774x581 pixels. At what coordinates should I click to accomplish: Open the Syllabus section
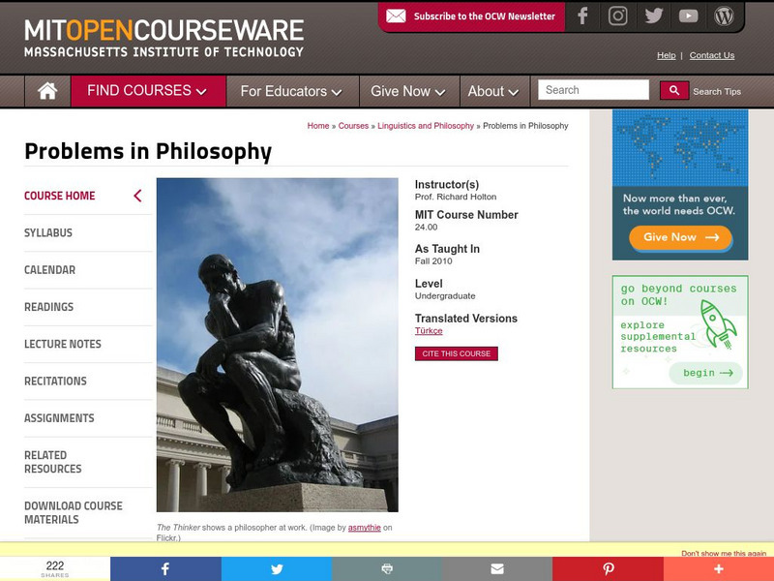click(x=48, y=232)
